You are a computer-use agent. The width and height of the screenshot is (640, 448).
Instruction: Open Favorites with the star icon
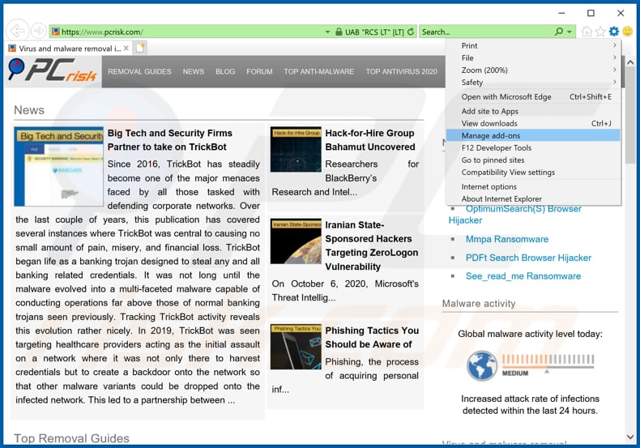600,32
